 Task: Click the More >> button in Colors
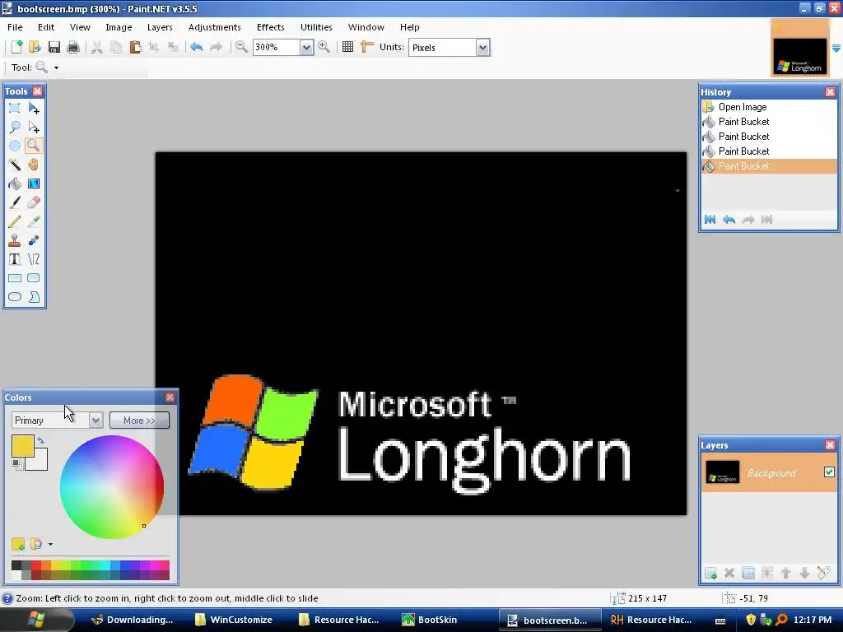point(139,421)
